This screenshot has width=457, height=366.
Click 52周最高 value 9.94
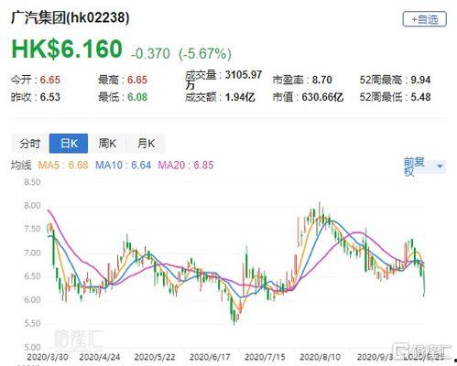420,80
